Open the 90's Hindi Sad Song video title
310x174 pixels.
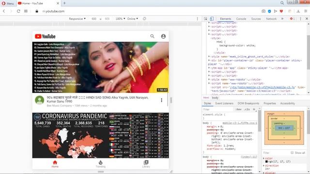coord(98,100)
